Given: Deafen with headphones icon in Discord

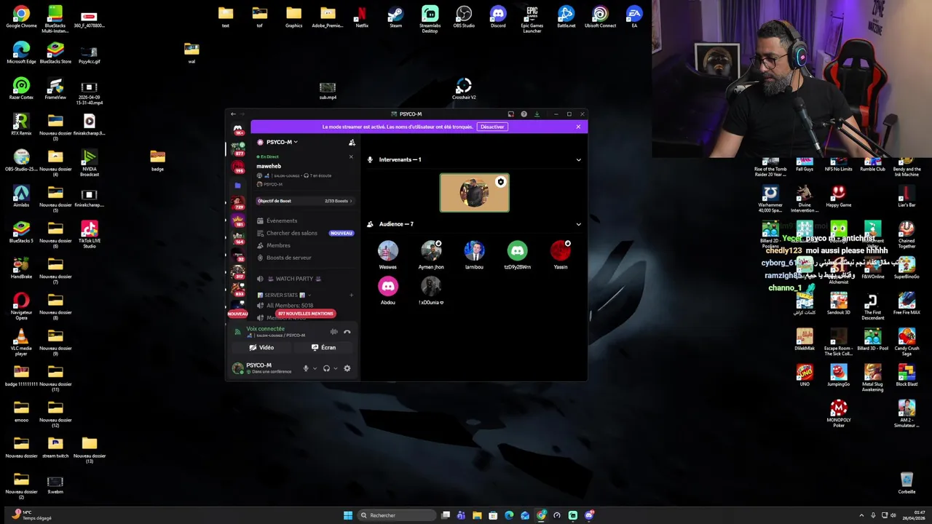Looking at the screenshot, I should click(326, 368).
